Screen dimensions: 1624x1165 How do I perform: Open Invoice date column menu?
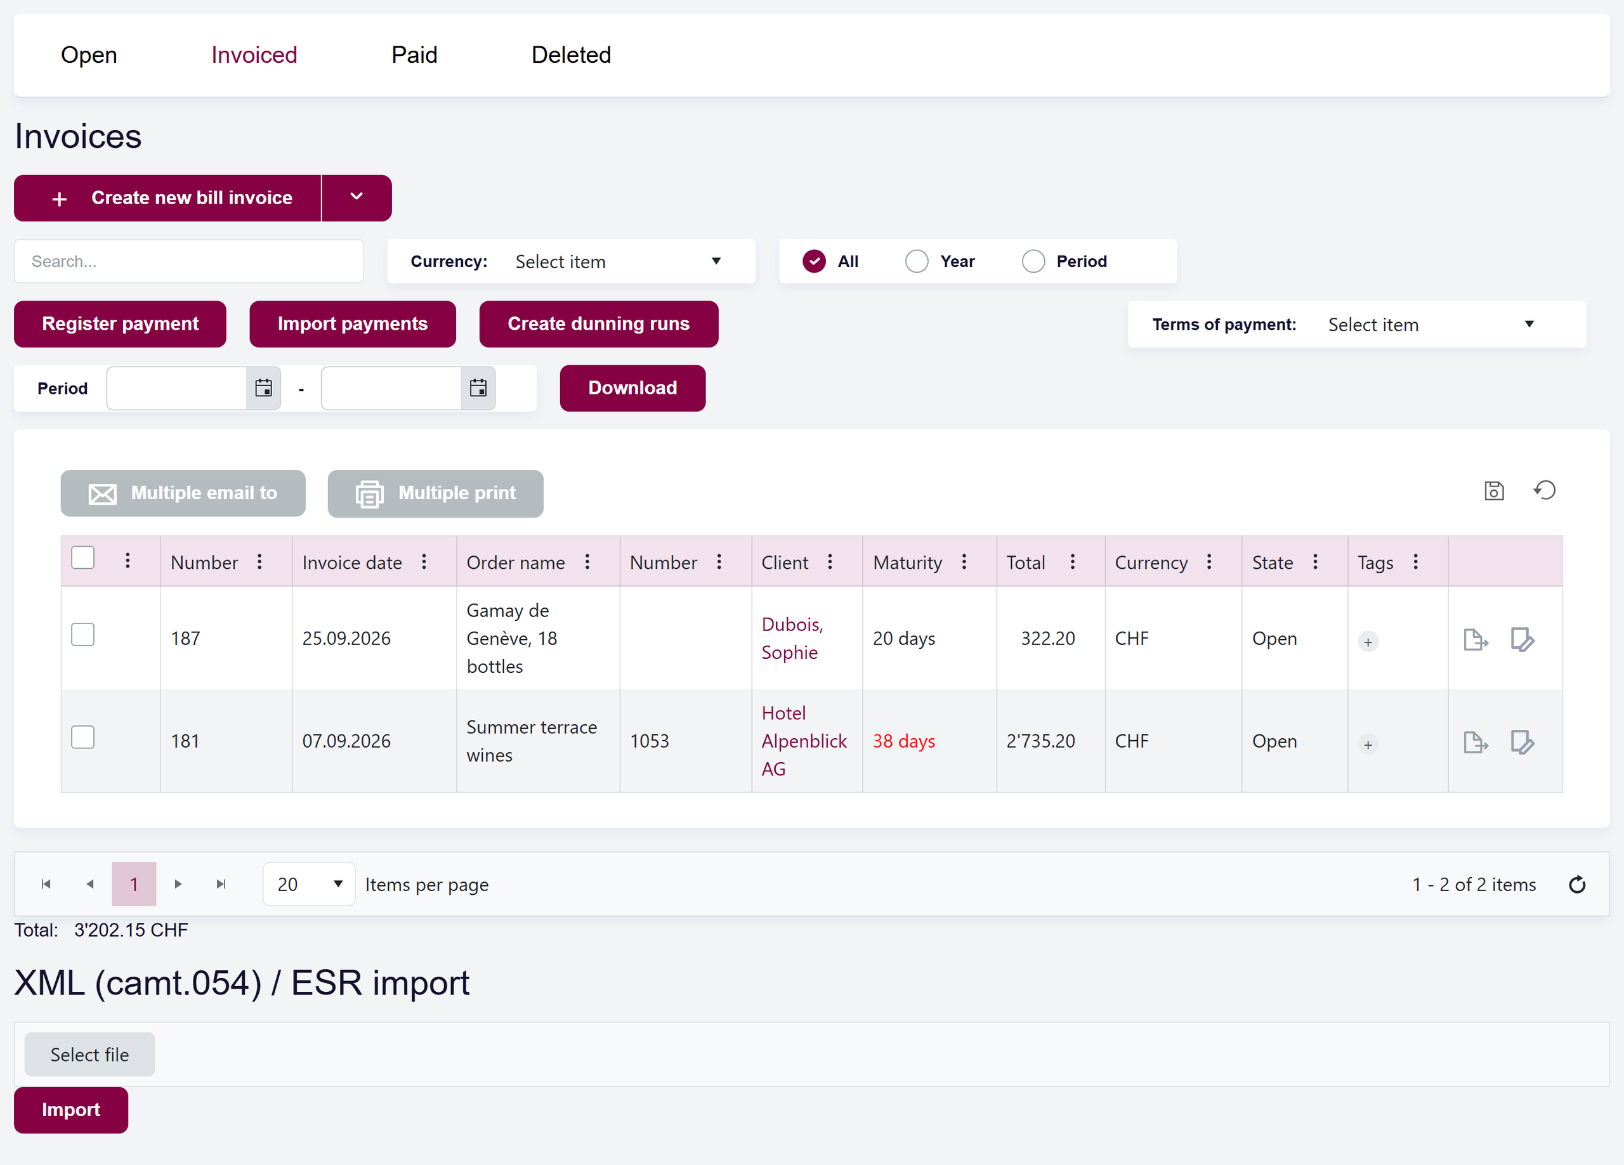[424, 562]
